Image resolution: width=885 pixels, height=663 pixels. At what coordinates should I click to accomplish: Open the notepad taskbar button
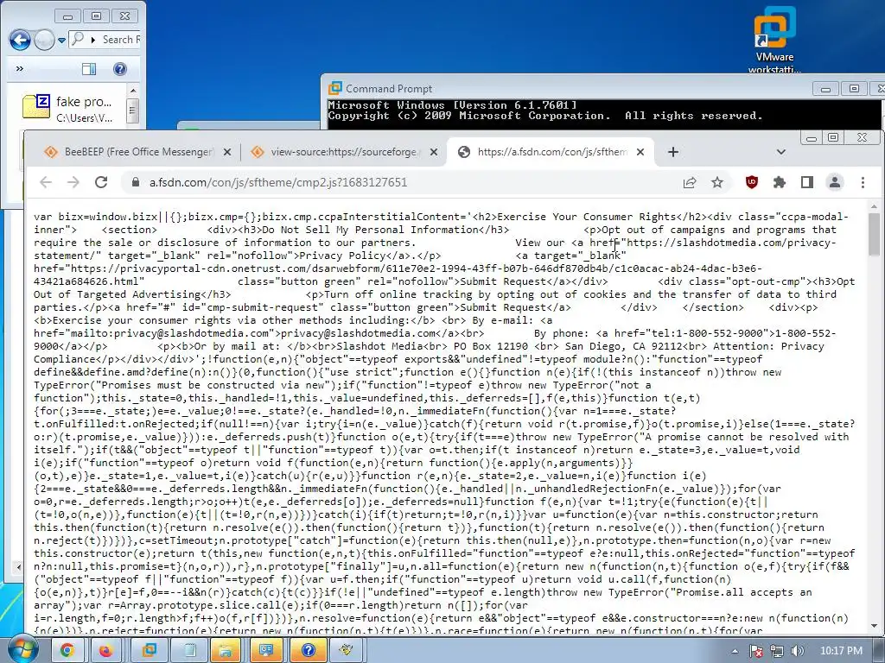point(190,651)
